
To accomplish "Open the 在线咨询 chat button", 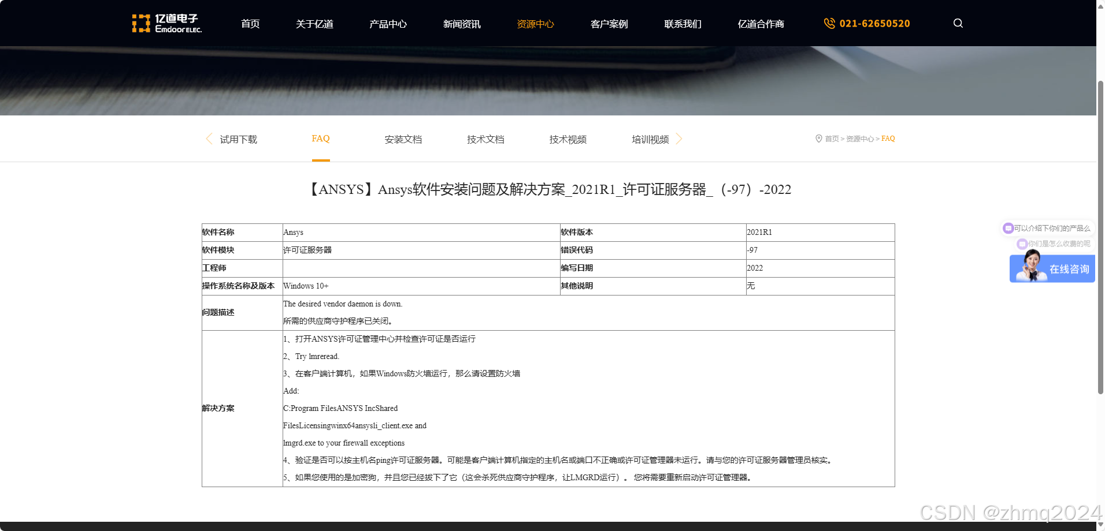I will [x=1052, y=269].
